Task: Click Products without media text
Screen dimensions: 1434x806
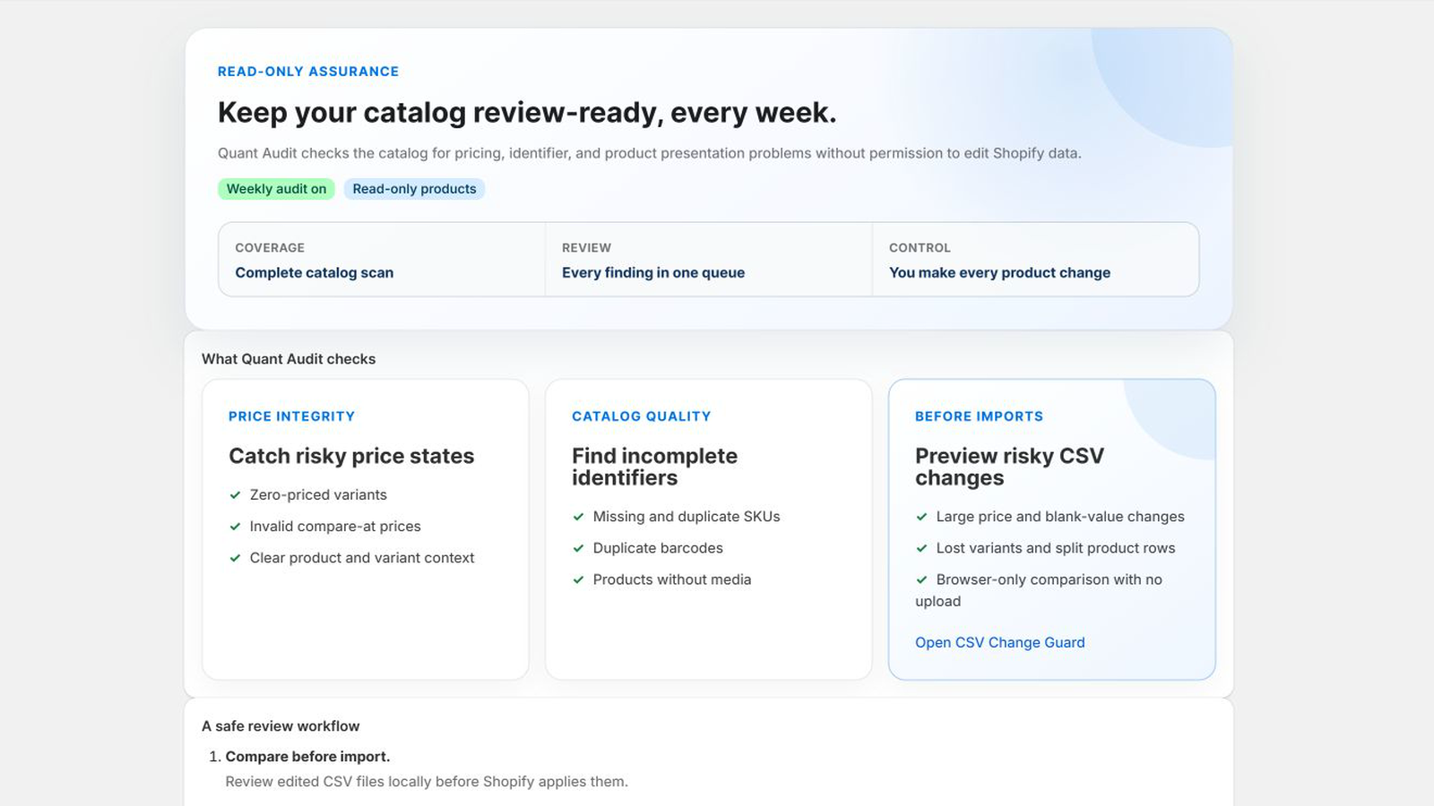Action: tap(672, 579)
